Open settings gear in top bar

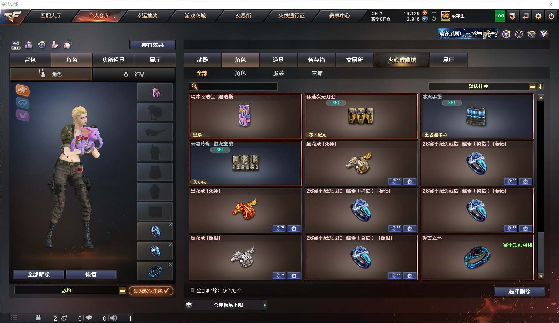pos(538,16)
